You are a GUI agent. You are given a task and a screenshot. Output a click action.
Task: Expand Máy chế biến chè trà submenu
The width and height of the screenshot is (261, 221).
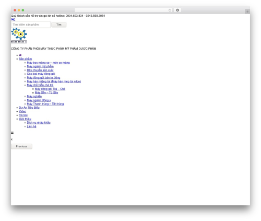point(40,85)
